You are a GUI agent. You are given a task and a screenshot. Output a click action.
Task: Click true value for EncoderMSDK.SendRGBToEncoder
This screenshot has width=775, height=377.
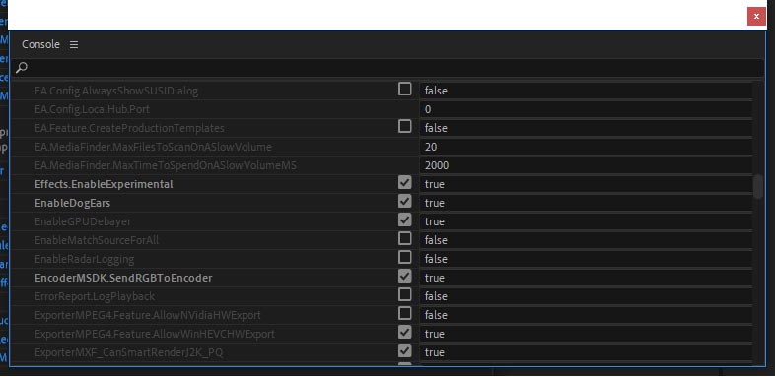pos(586,278)
